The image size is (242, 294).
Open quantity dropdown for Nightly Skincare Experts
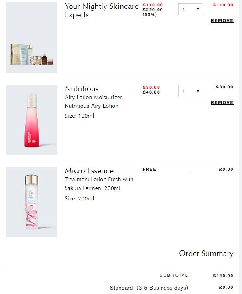pos(190,9)
